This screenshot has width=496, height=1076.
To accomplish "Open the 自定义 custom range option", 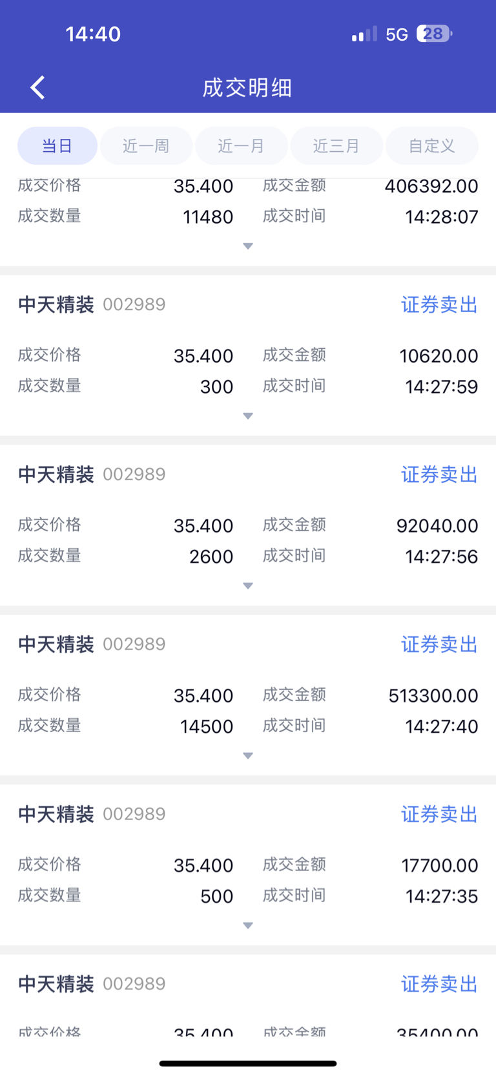I will [432, 145].
